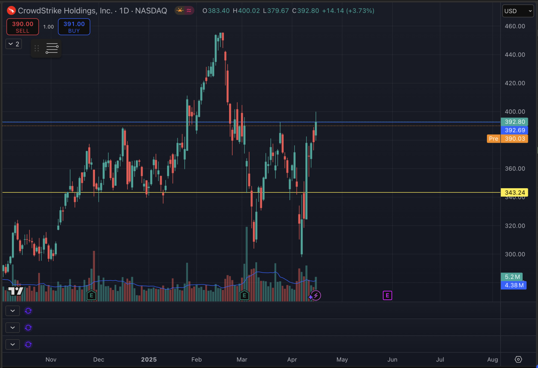This screenshot has width=538, height=368.
Task: Click the SELL 390.00 button
Action: pyautogui.click(x=22, y=27)
